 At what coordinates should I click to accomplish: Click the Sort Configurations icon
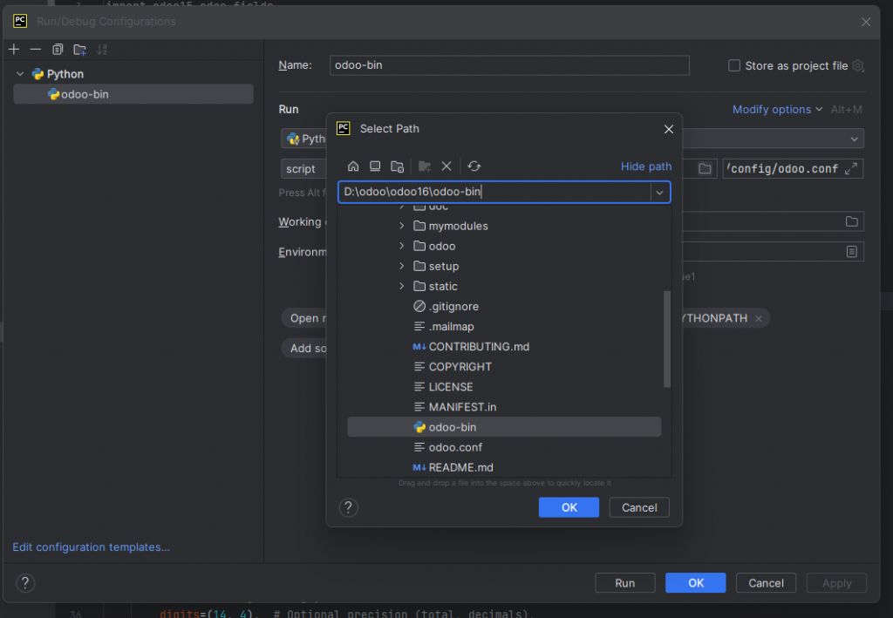[102, 50]
